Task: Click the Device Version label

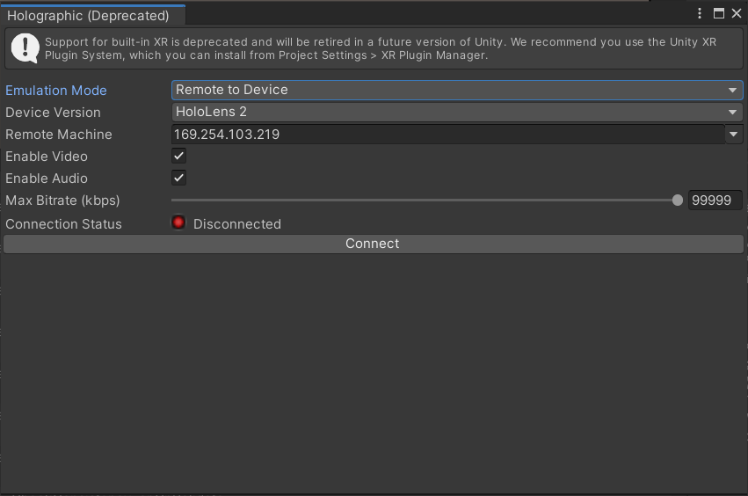Action: (53, 113)
